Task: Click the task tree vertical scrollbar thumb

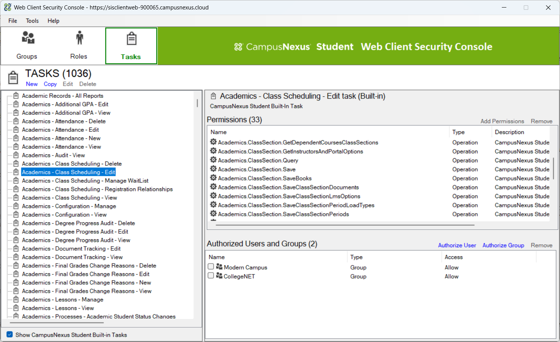Action: click(x=197, y=103)
